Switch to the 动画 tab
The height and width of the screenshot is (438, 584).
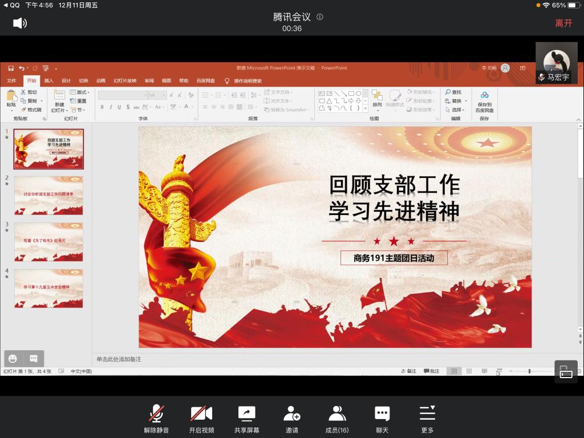click(x=100, y=80)
